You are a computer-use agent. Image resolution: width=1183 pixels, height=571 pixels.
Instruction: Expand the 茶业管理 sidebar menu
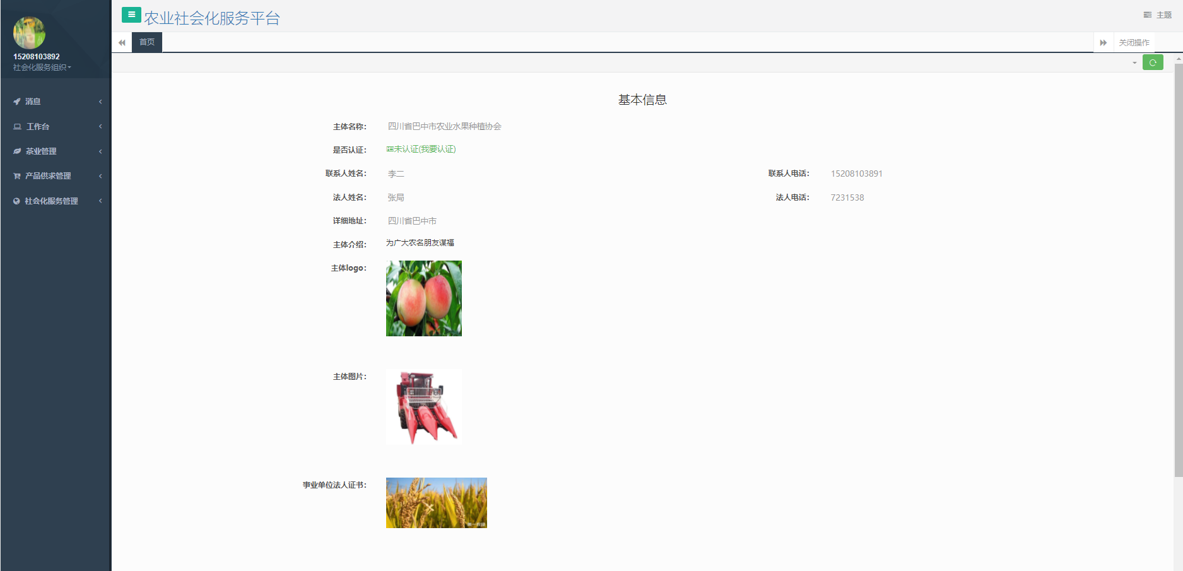pos(56,151)
